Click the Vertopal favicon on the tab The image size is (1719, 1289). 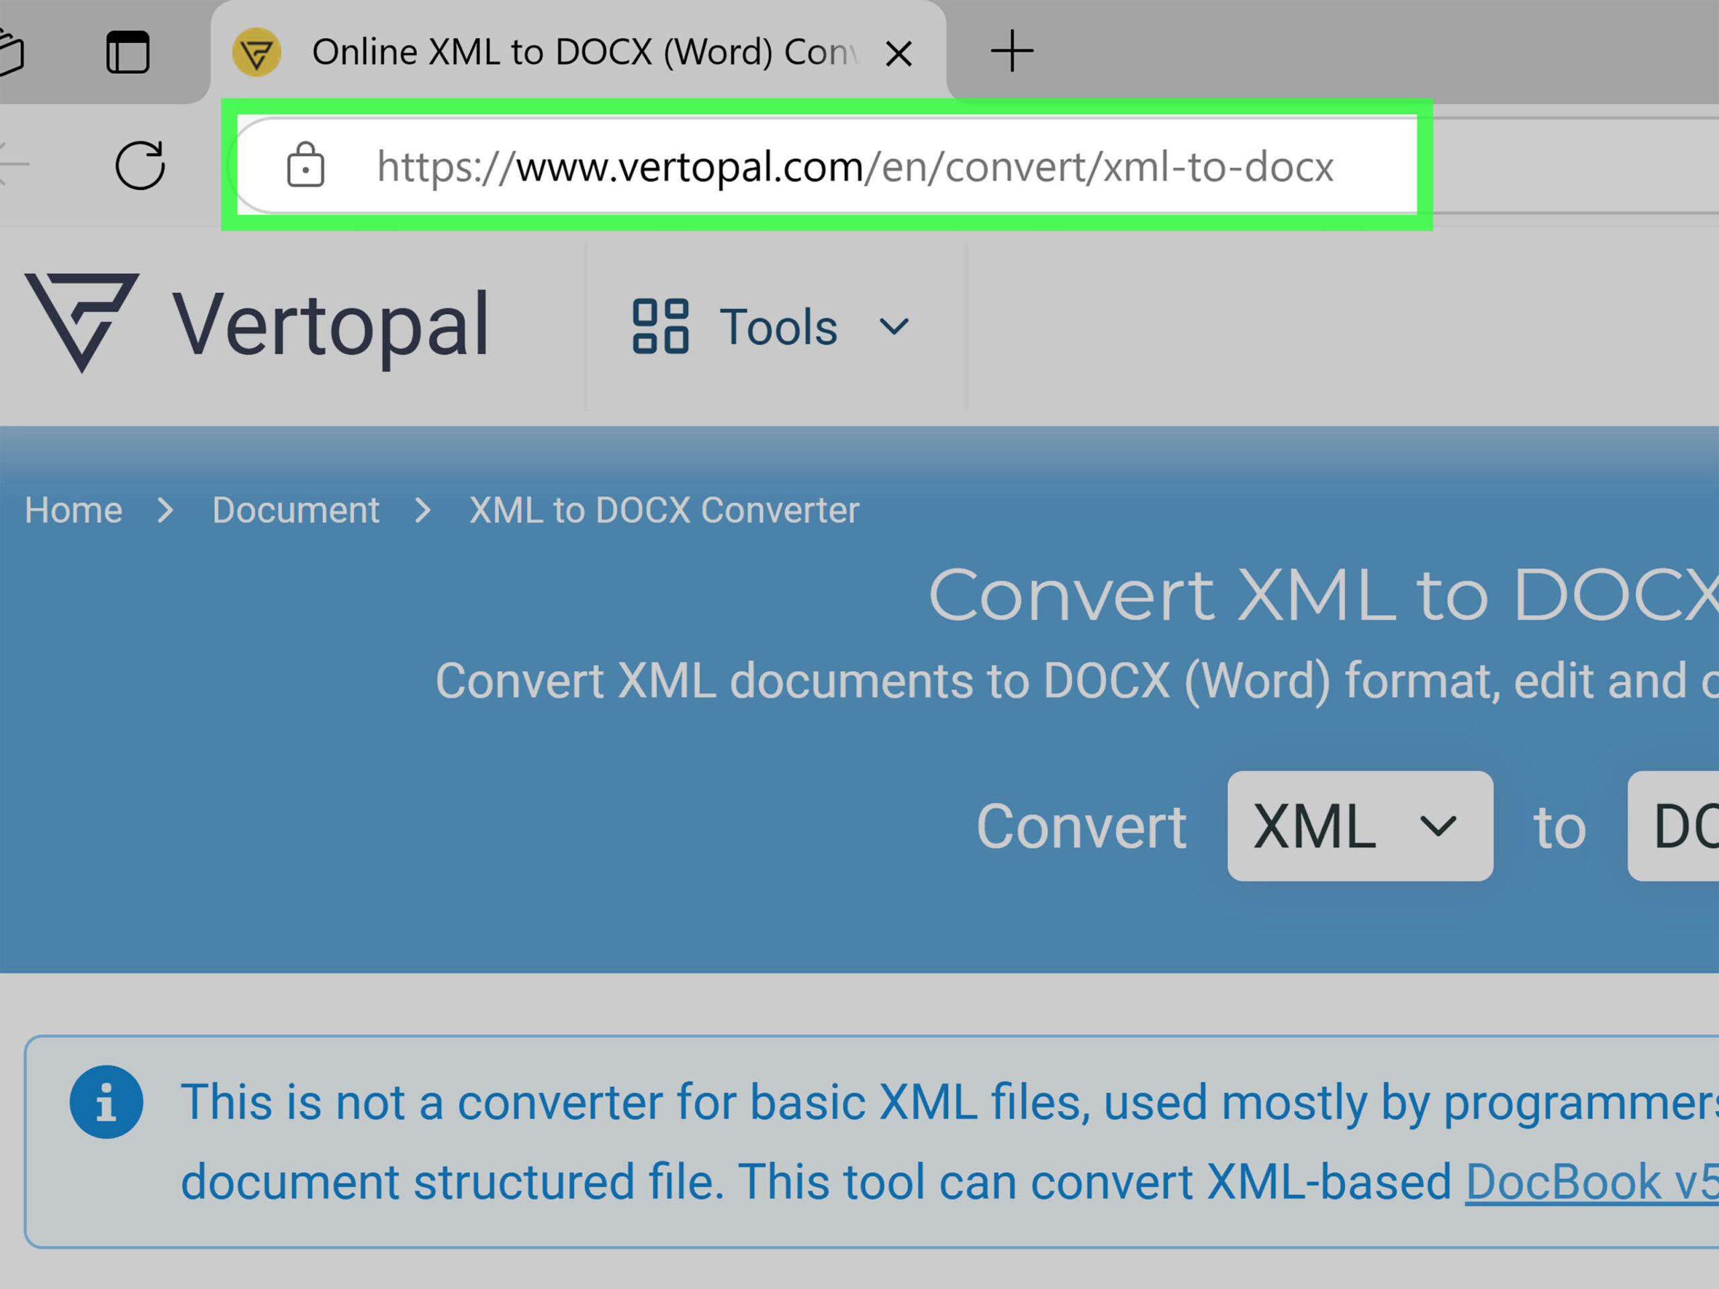click(257, 52)
